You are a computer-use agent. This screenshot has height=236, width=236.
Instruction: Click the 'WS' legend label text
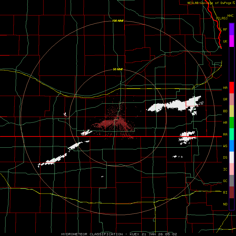tap(225, 146)
